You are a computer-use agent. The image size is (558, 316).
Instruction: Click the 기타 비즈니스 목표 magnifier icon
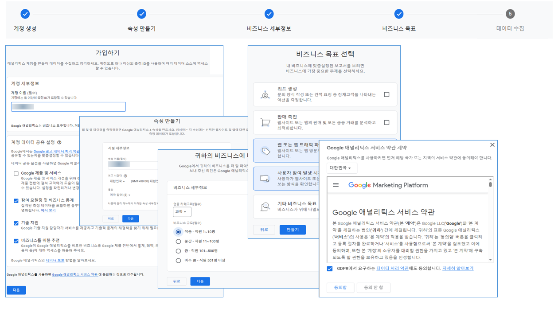[265, 207]
